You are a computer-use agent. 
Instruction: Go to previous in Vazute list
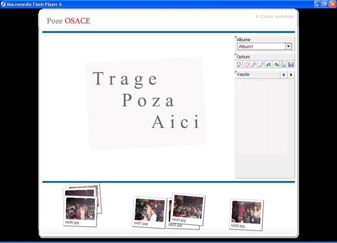[283, 75]
